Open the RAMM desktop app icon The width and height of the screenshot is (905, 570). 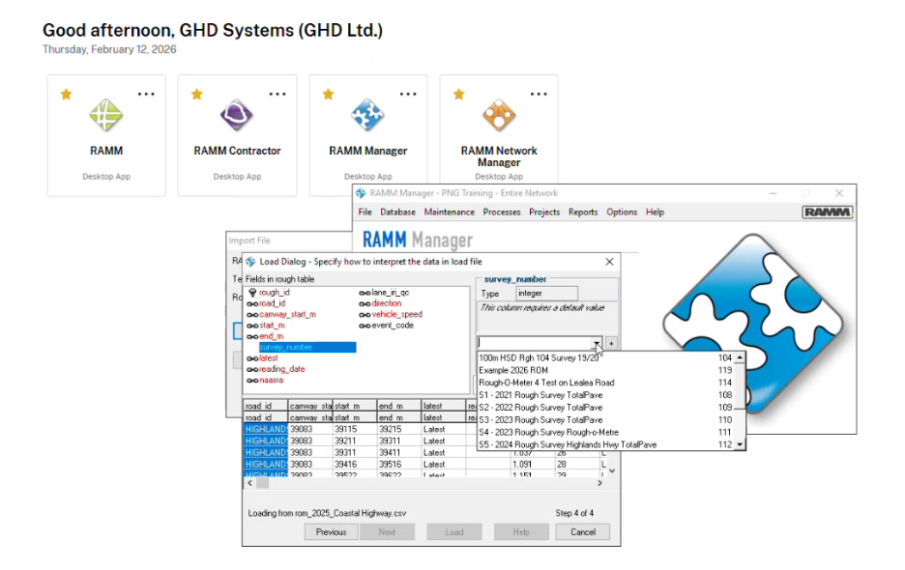point(106,115)
